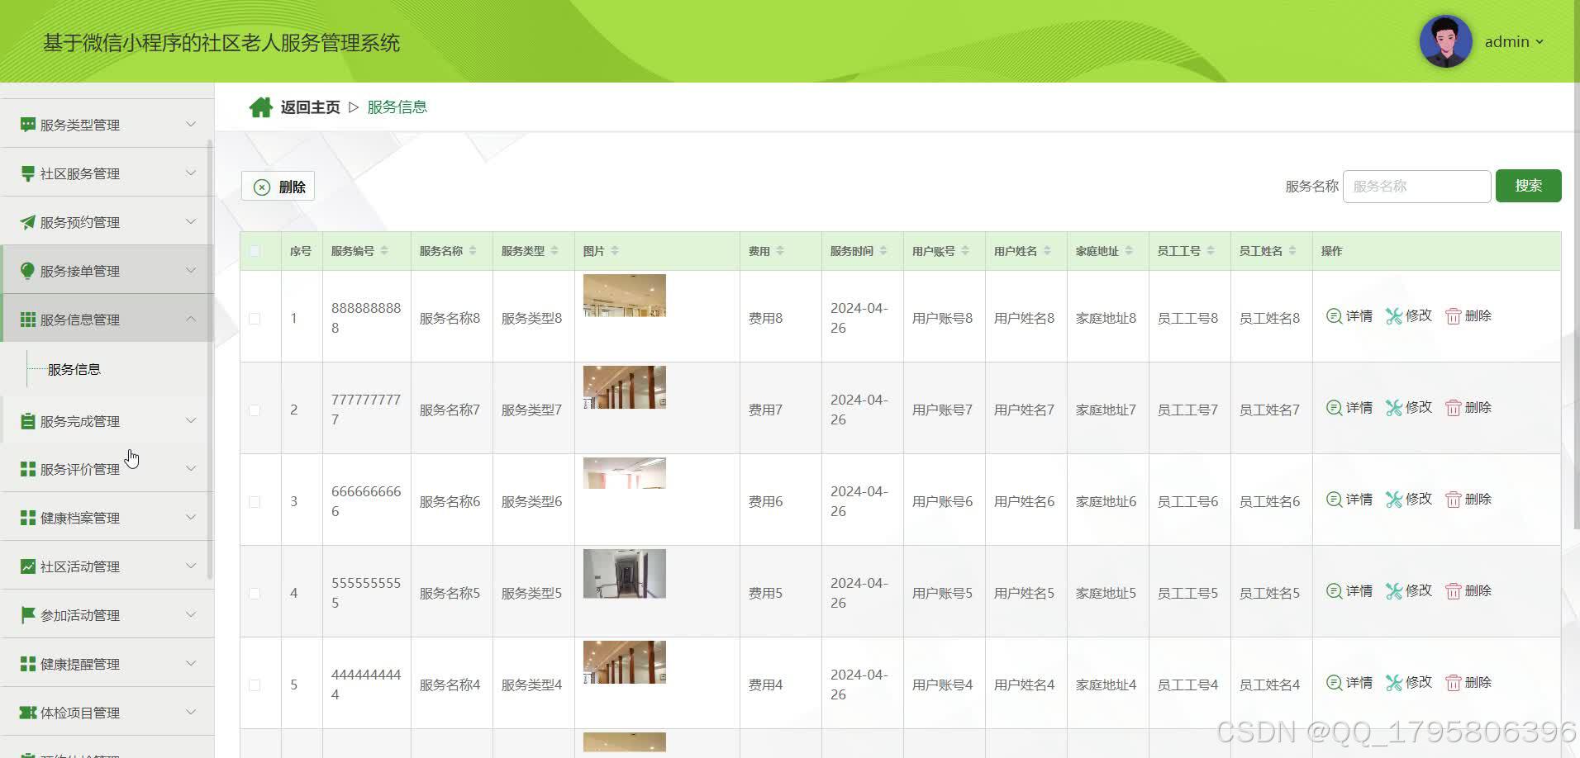Expand the 服务完成管理 chevron
This screenshot has height=758, width=1580.
coord(191,421)
